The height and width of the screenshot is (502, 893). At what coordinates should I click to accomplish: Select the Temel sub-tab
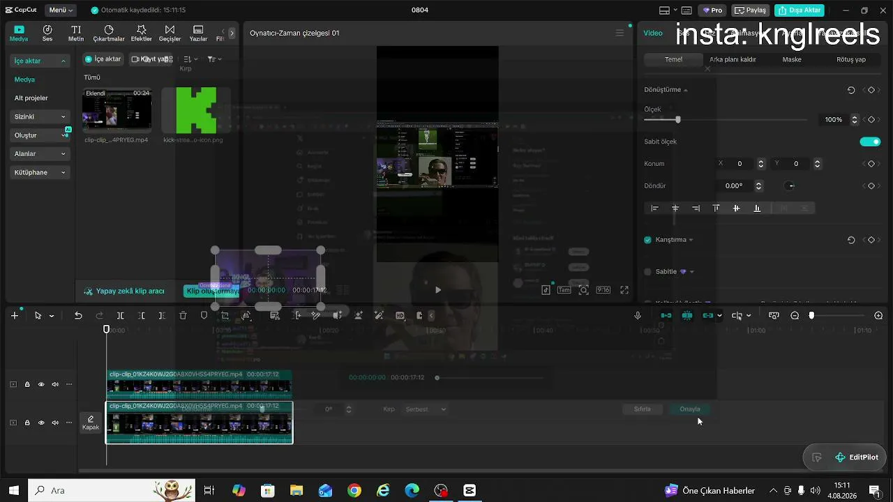pos(673,60)
